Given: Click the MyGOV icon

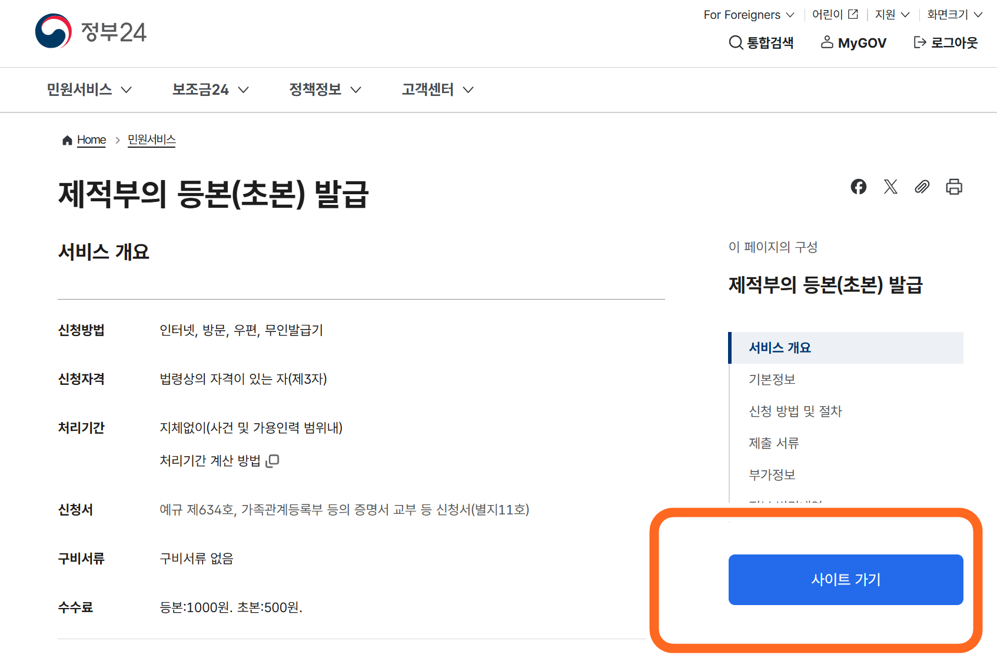Looking at the screenshot, I should pos(829,42).
